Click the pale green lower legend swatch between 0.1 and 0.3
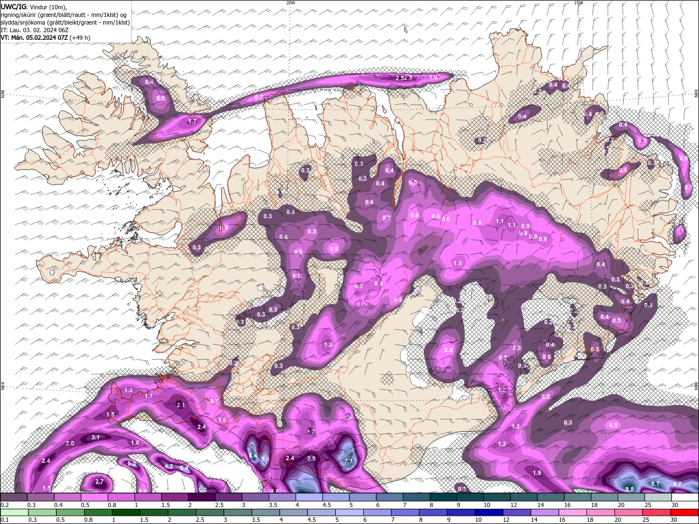Viewport: 699px width, 524px height. [x=14, y=513]
